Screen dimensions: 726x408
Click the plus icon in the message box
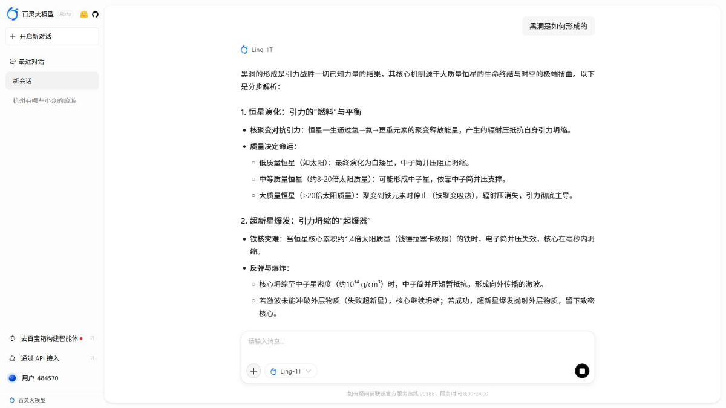253,371
